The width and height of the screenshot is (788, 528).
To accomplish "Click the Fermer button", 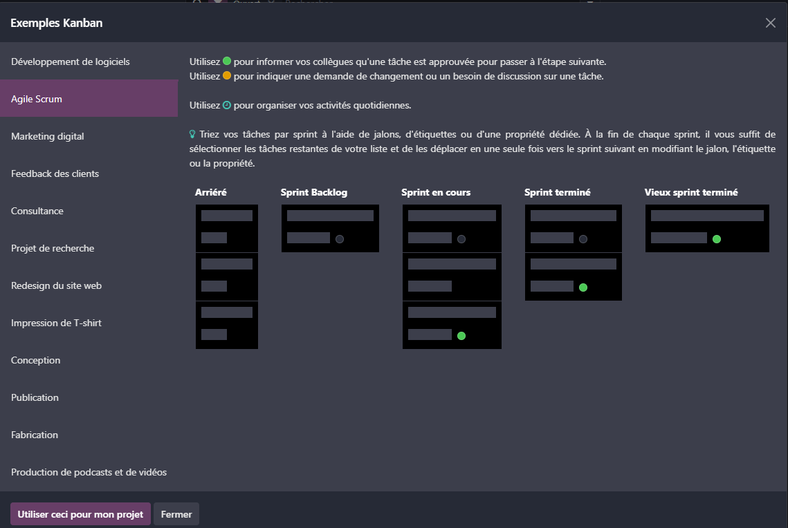I will click(x=176, y=514).
